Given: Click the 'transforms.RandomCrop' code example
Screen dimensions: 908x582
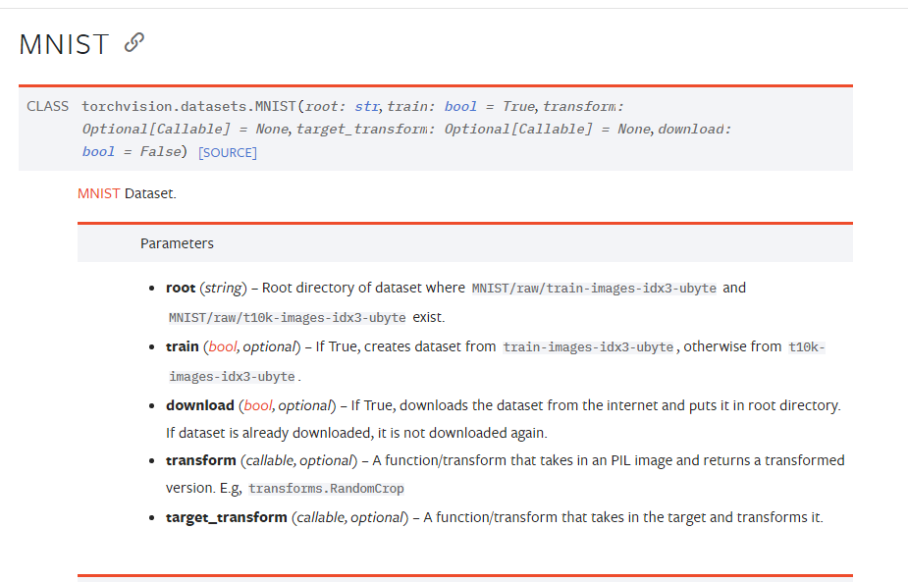Looking at the screenshot, I should 326,489.
